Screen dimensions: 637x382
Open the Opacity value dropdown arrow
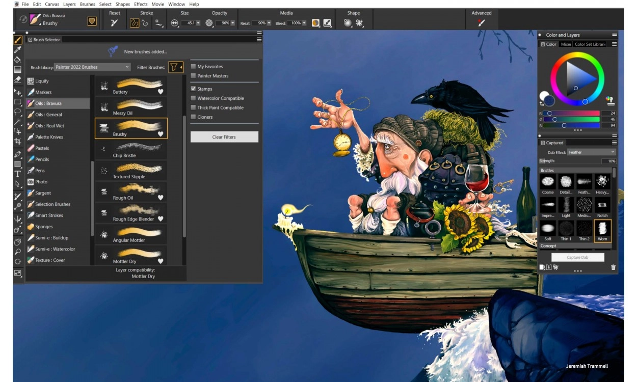[x=232, y=23]
